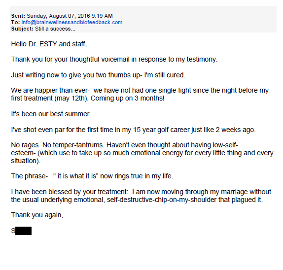Click "It's been our best summer." line
Screen dimensions: 283x270
[x=51, y=114]
